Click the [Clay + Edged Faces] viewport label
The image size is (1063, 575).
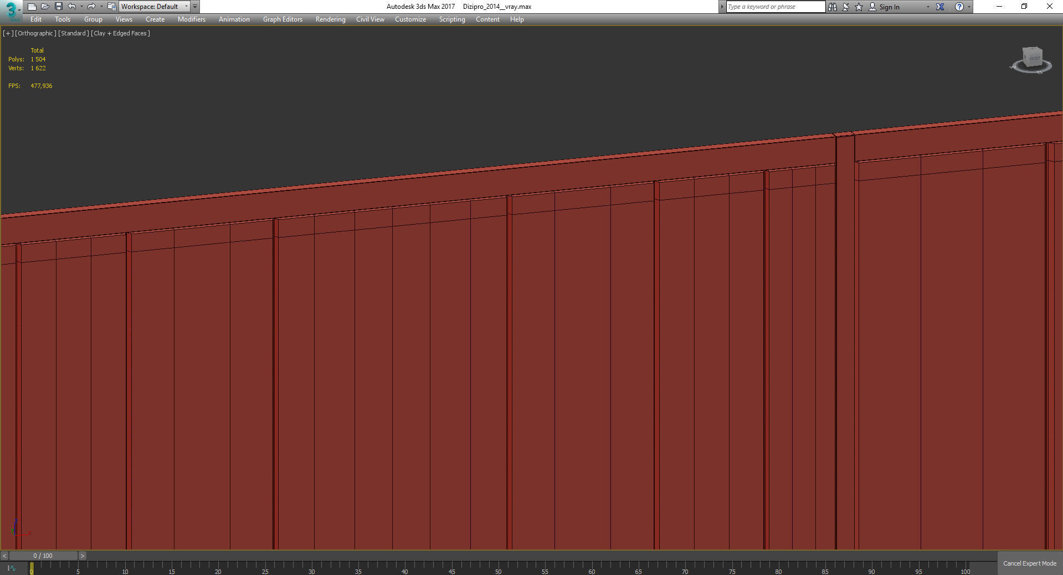pyautogui.click(x=120, y=33)
